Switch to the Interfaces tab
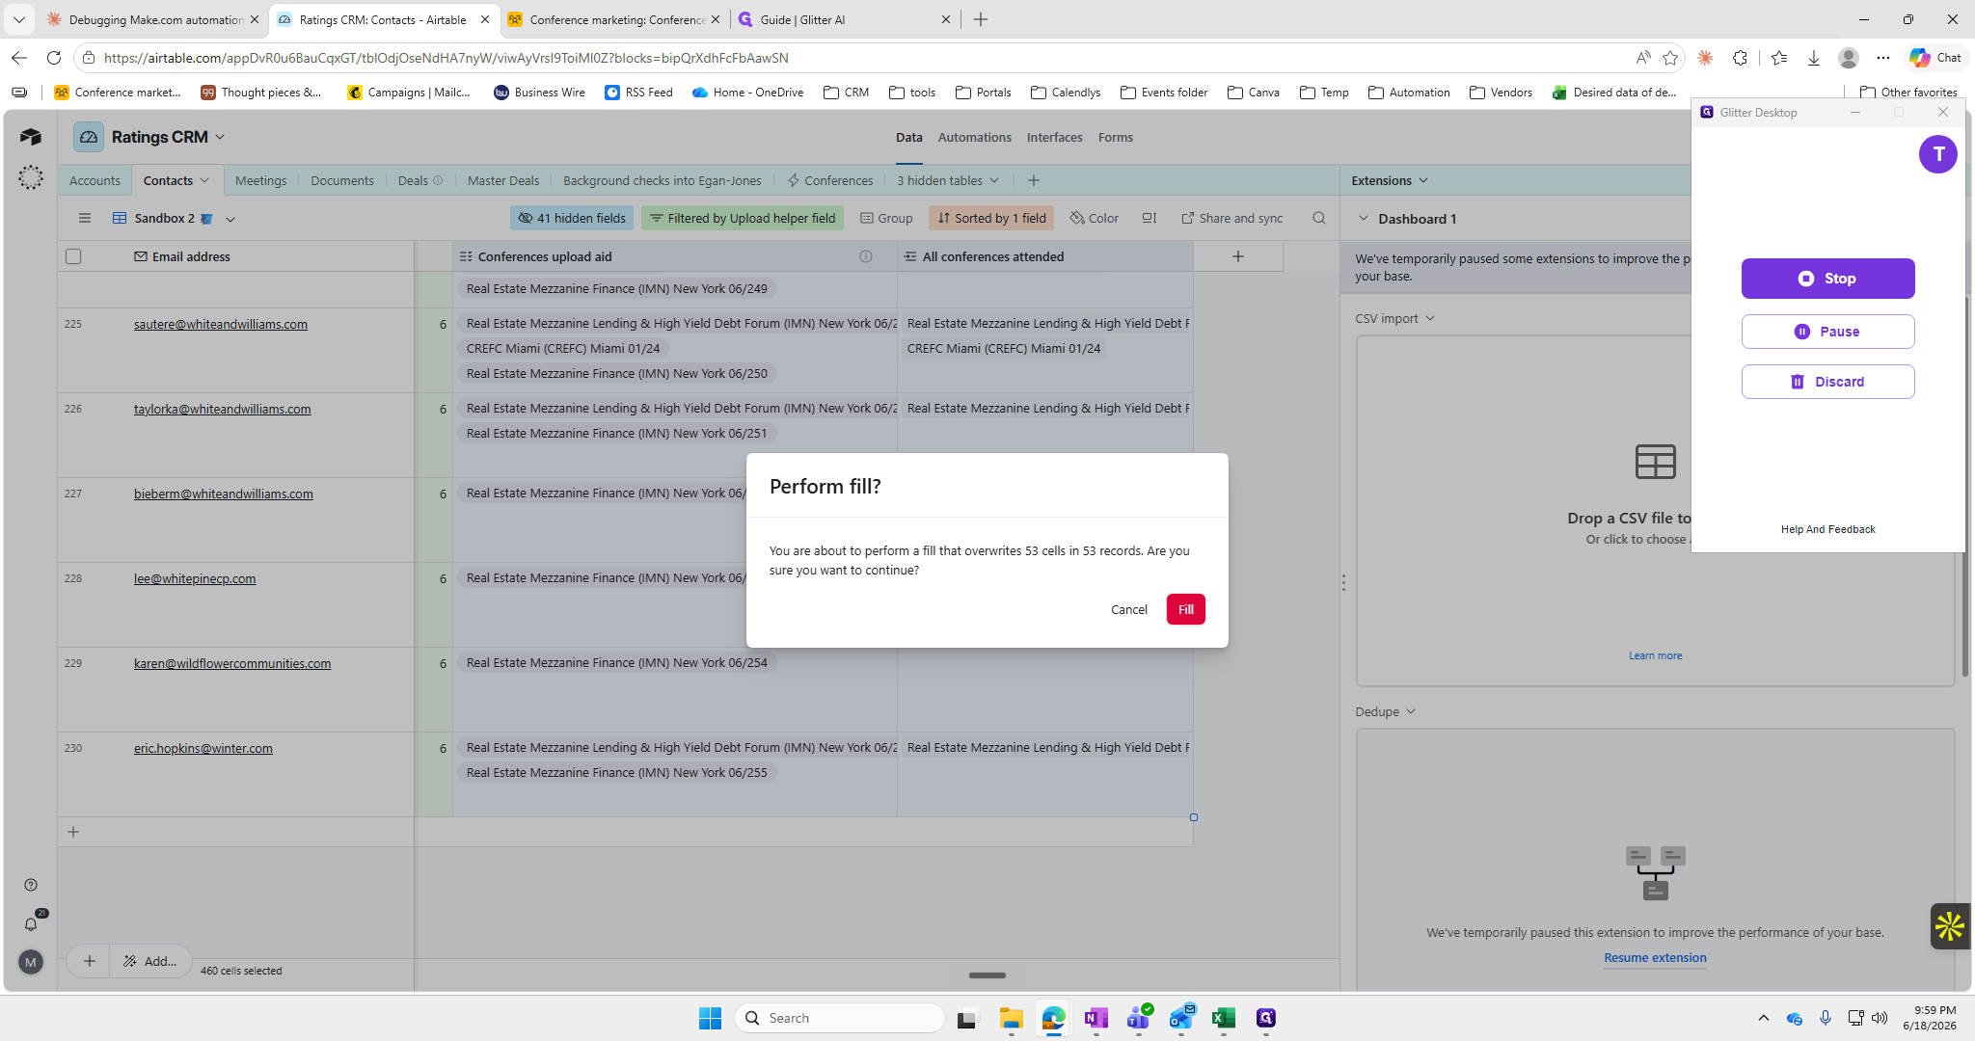Image resolution: width=1975 pixels, height=1041 pixels. point(1054,137)
